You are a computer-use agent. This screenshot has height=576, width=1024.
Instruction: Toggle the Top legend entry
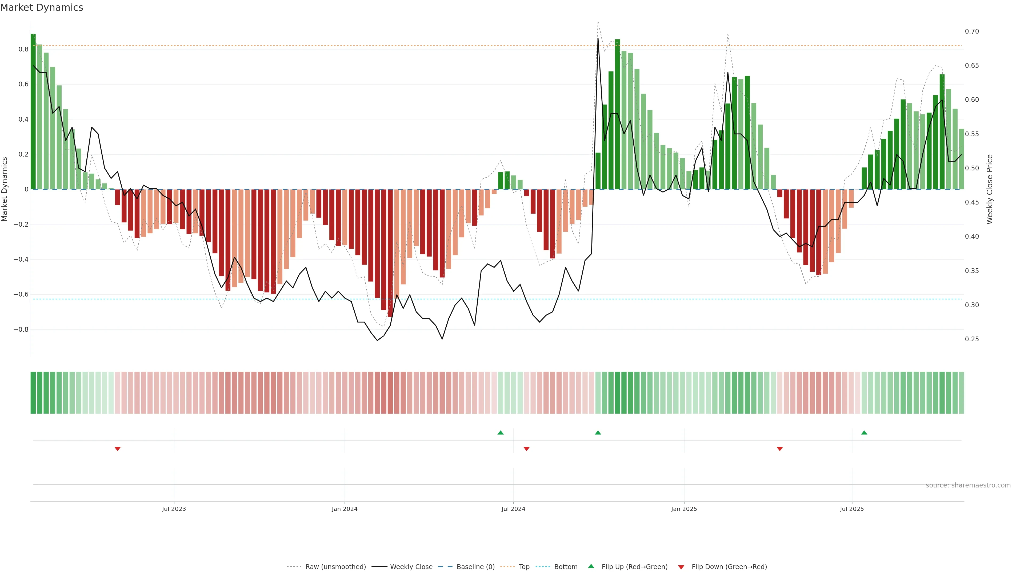pos(524,567)
